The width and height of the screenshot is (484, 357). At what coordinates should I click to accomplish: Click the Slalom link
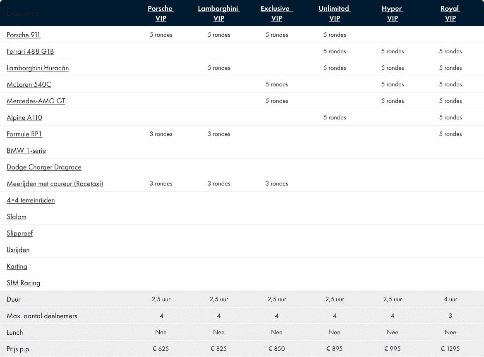tap(17, 217)
